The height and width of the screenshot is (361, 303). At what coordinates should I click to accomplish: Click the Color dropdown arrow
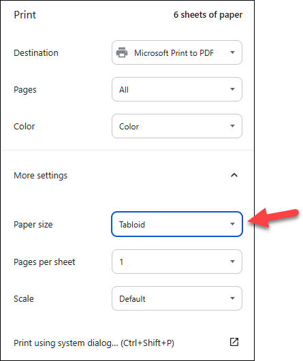coord(232,126)
